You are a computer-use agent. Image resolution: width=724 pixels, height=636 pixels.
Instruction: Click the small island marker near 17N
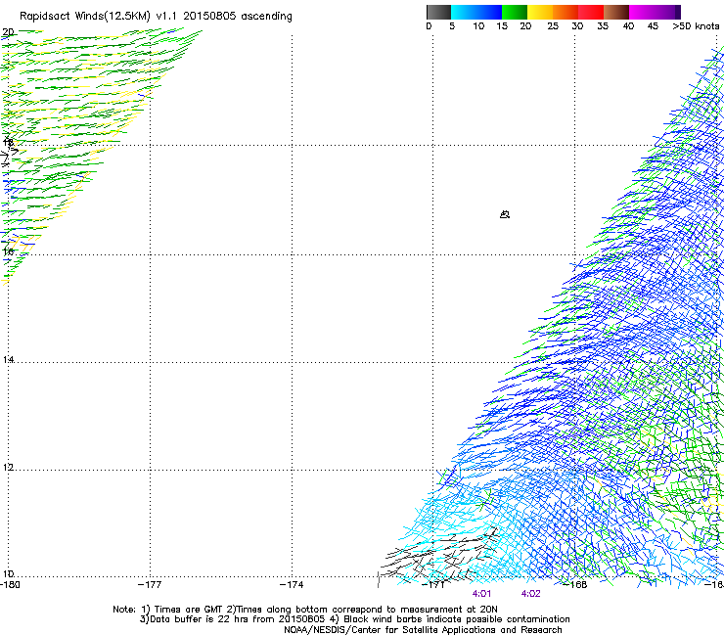coord(505,214)
